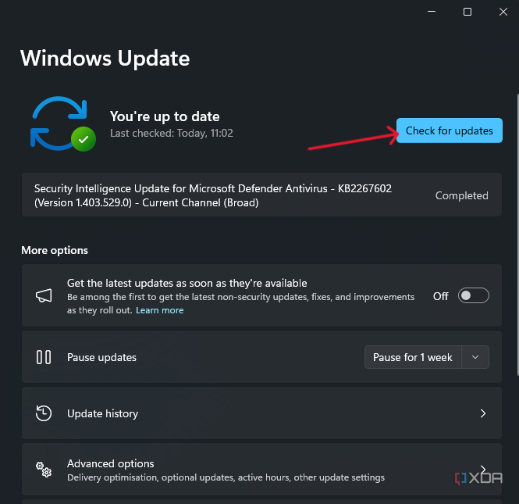Select the Update history label
This screenshot has width=519, height=504.
[102, 413]
